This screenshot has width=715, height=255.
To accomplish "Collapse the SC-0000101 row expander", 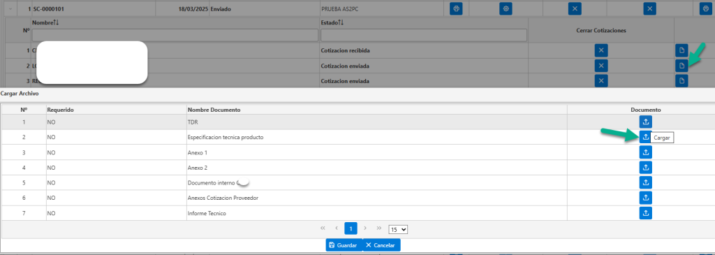I will tap(10, 8).
